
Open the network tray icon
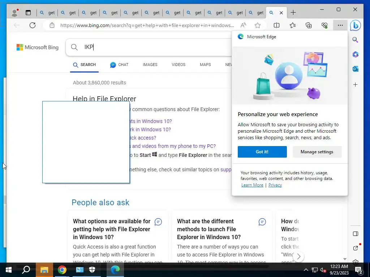315,270
